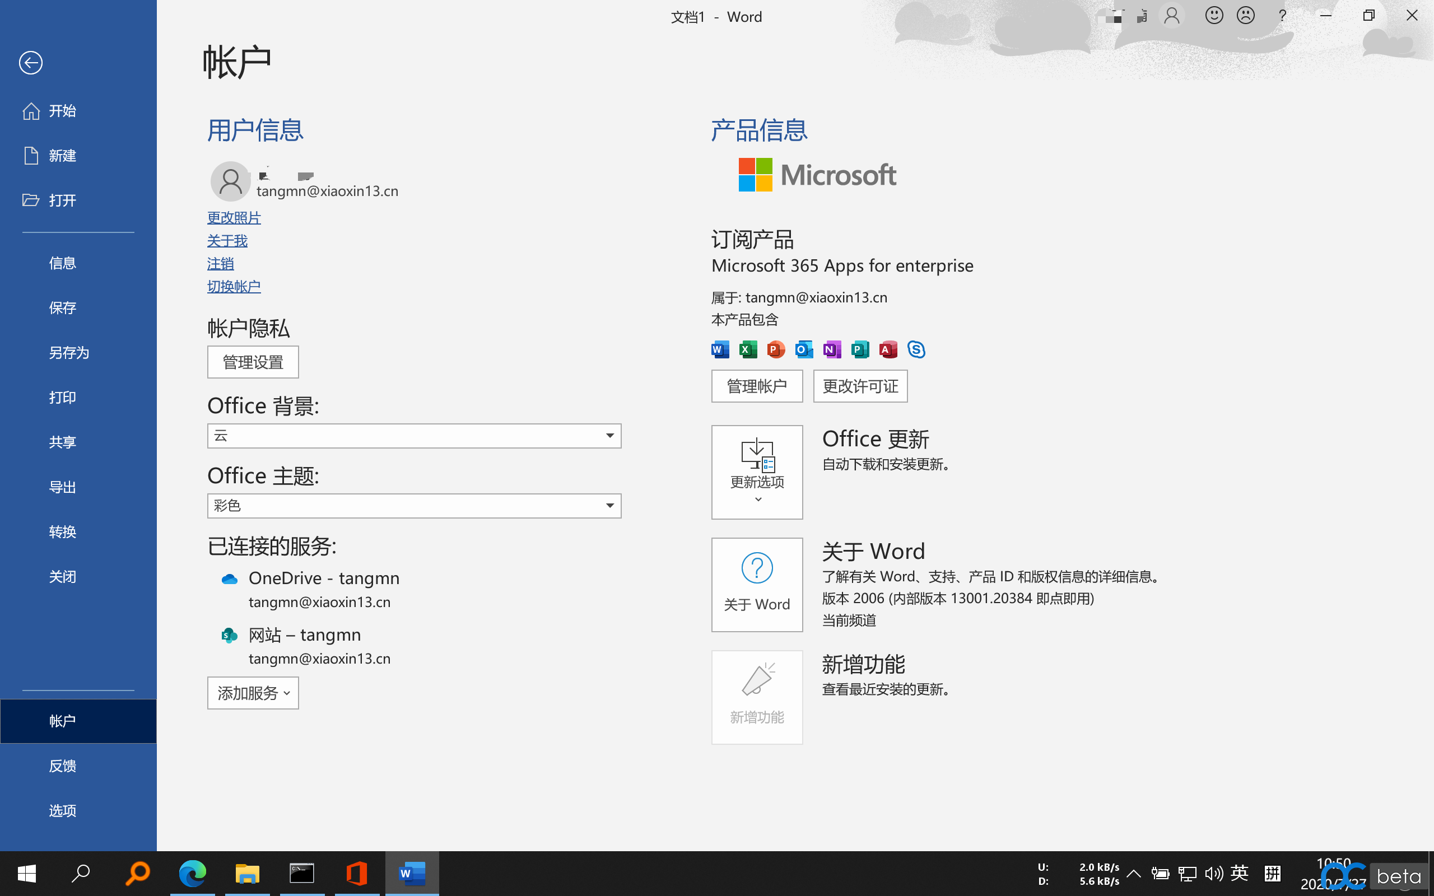Show hidden tray icons chevron

coord(1134,874)
